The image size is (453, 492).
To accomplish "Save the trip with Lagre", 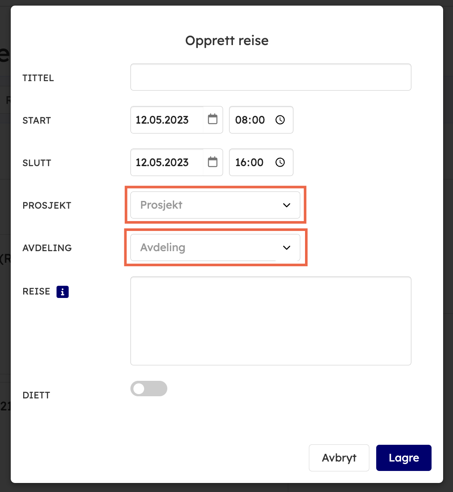I will point(403,458).
